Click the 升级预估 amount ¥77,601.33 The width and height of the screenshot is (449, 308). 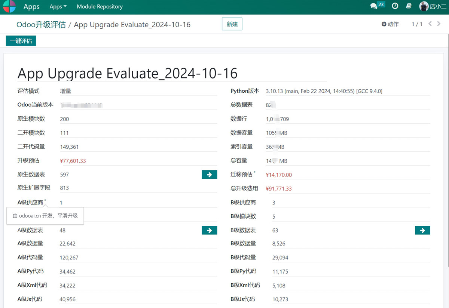73,161
